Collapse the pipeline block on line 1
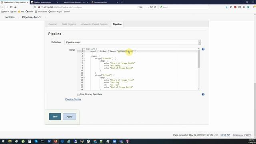Screen dimensions: 256x144 (x=84, y=49)
